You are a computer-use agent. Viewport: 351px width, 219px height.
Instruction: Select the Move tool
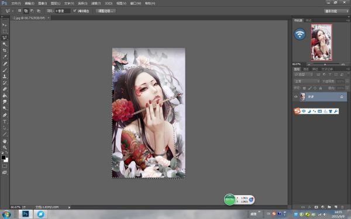coord(5,25)
